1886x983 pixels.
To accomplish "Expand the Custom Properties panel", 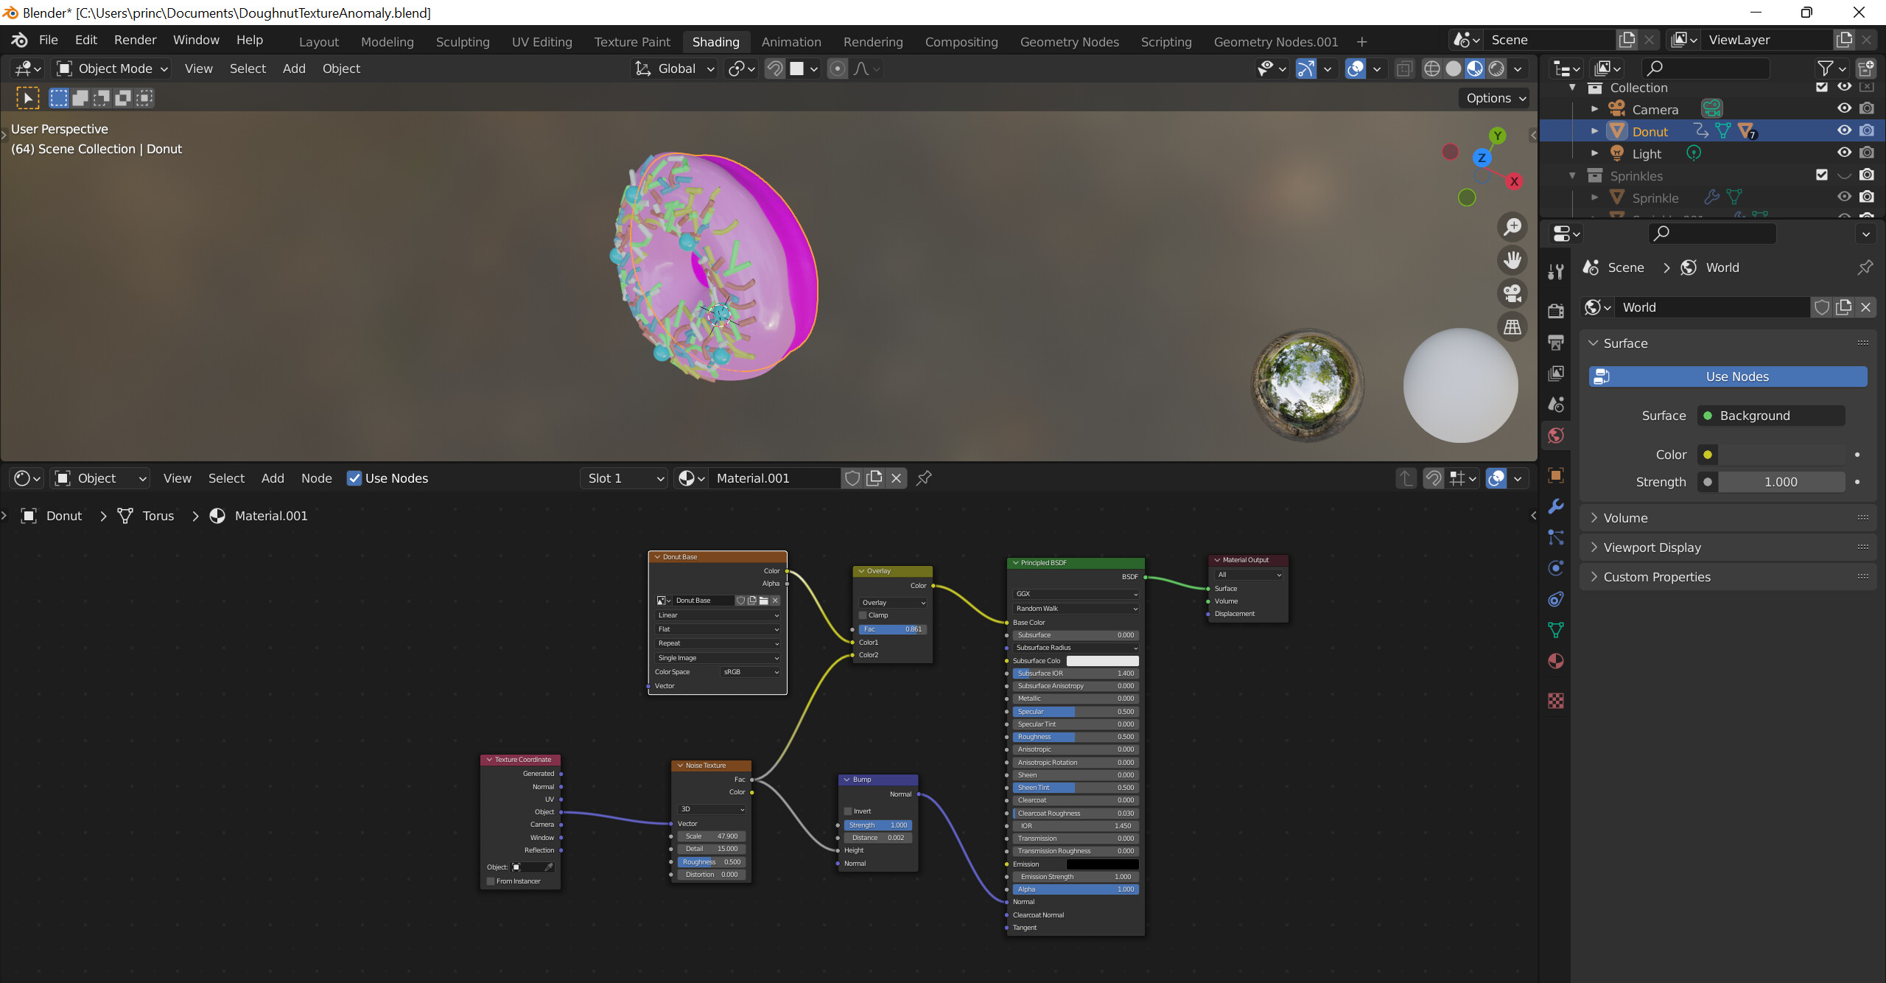I will coord(1727,577).
